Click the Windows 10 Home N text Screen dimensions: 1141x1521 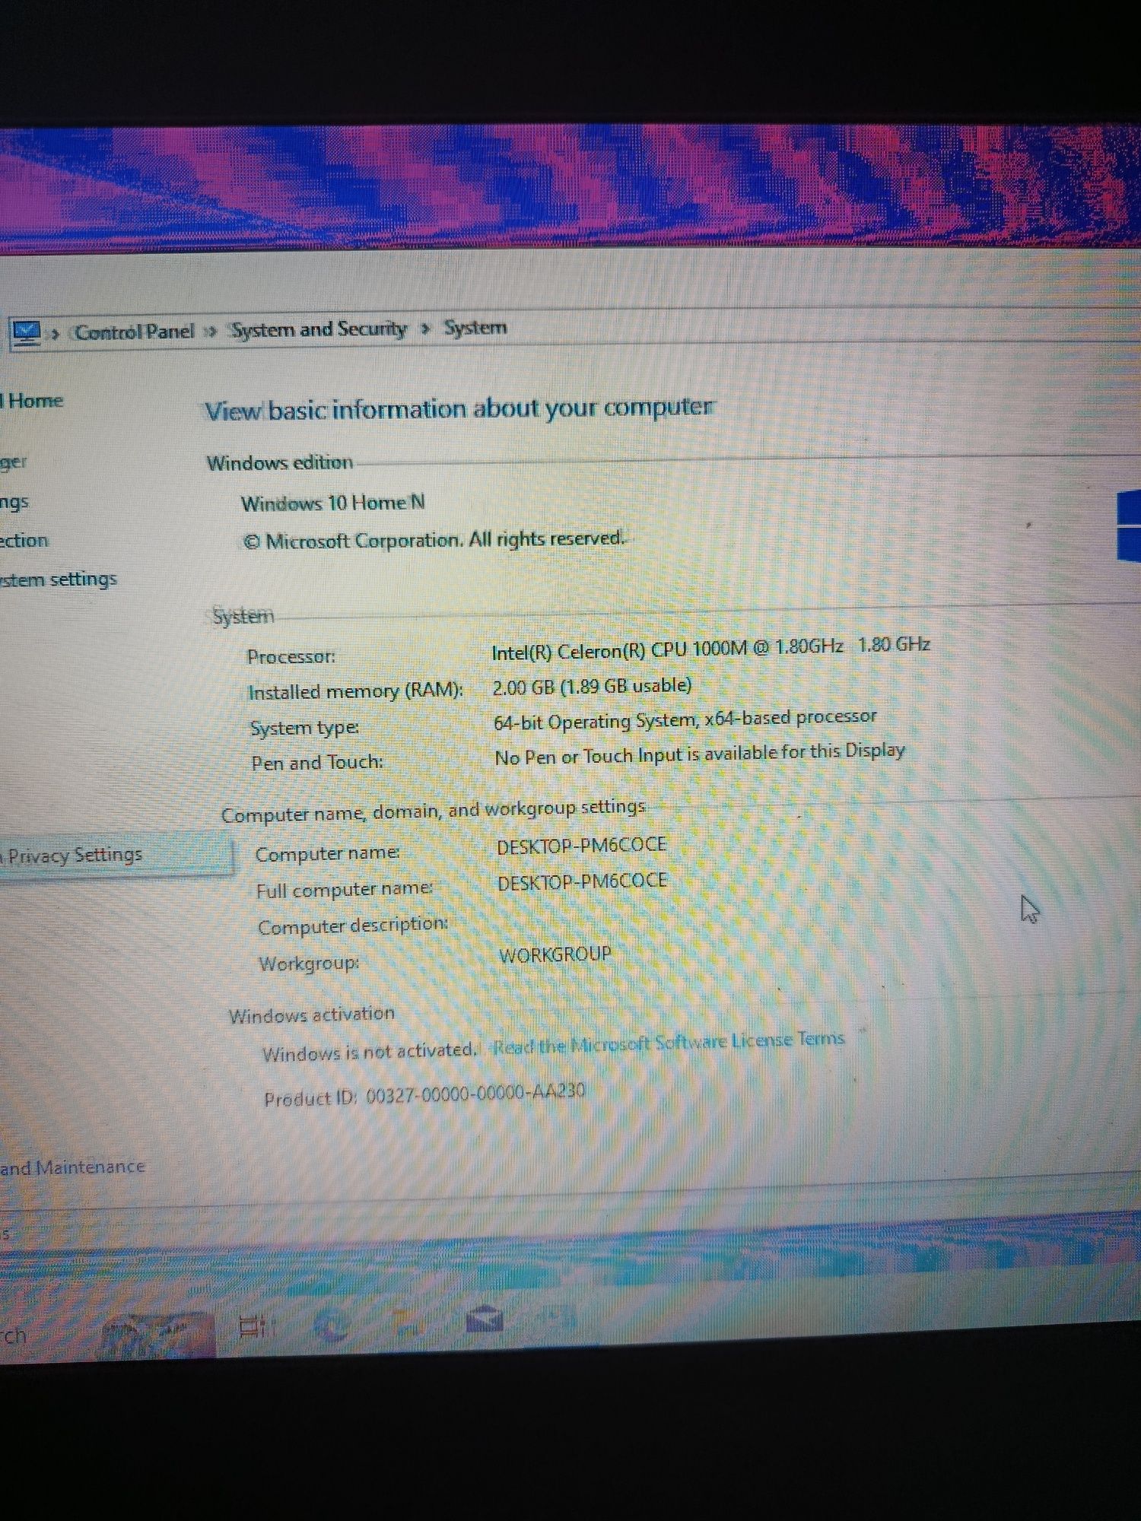pos(333,503)
